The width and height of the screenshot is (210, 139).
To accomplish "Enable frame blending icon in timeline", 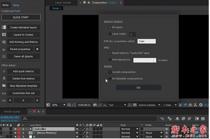I will click(183, 118).
